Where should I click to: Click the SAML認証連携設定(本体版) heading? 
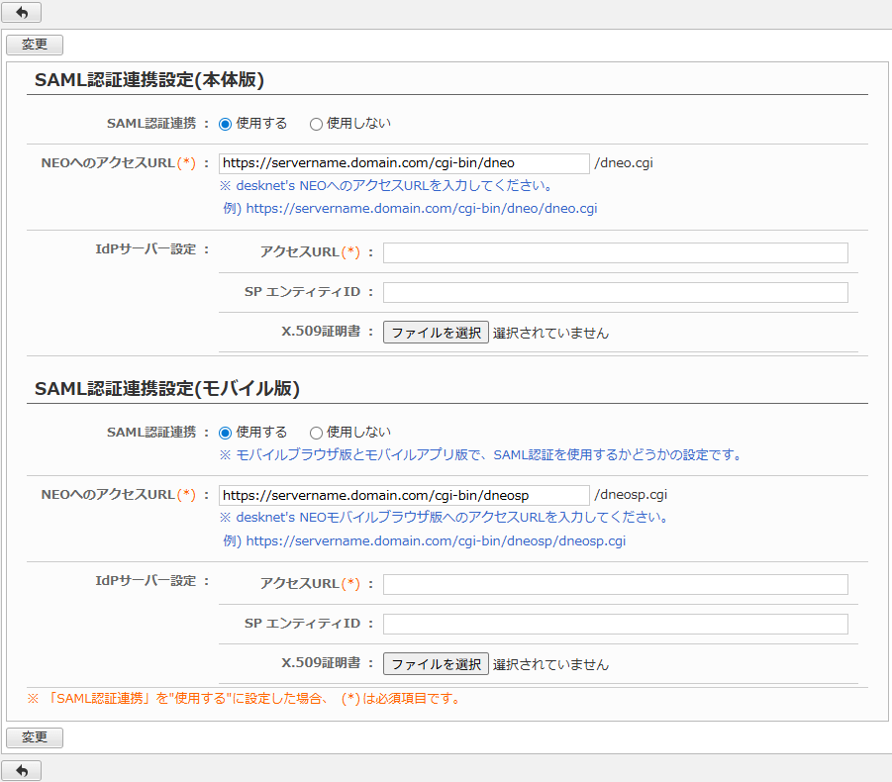pyautogui.click(x=149, y=80)
